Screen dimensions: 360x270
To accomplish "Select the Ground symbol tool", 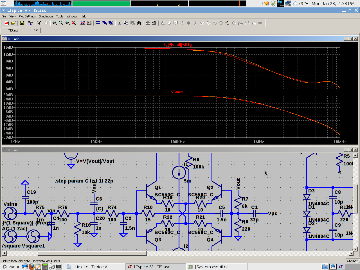I will [x=169, y=23].
